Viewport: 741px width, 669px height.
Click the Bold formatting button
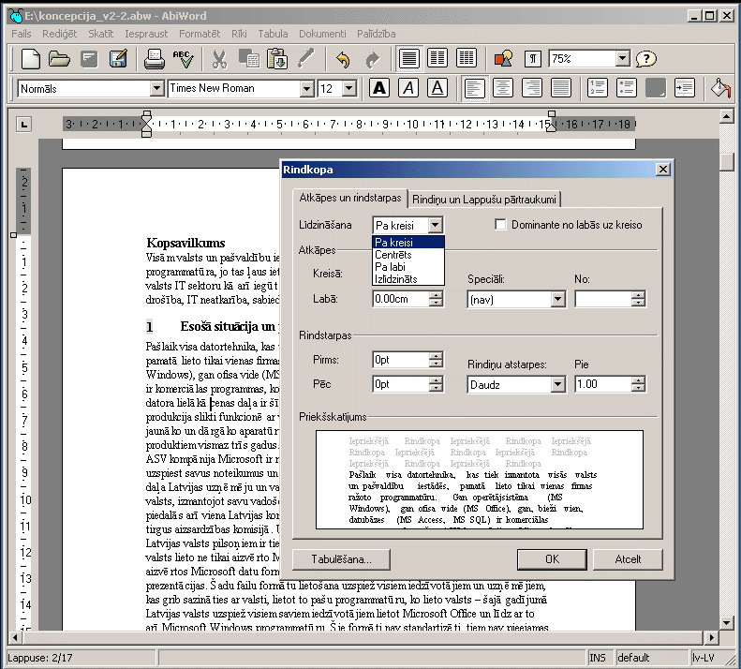click(x=379, y=88)
